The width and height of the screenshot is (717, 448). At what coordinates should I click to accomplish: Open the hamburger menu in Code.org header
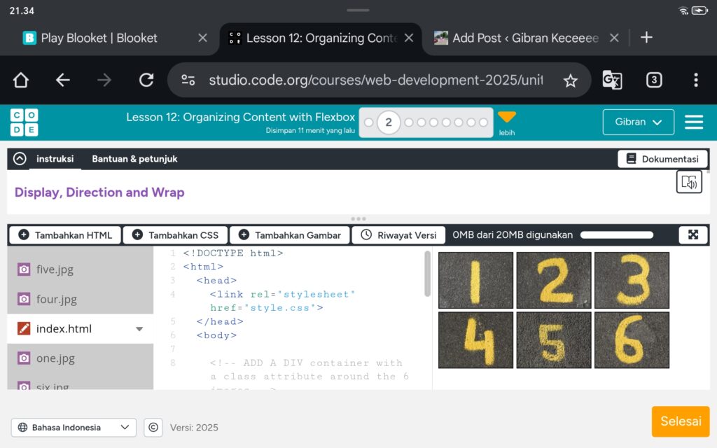point(693,122)
